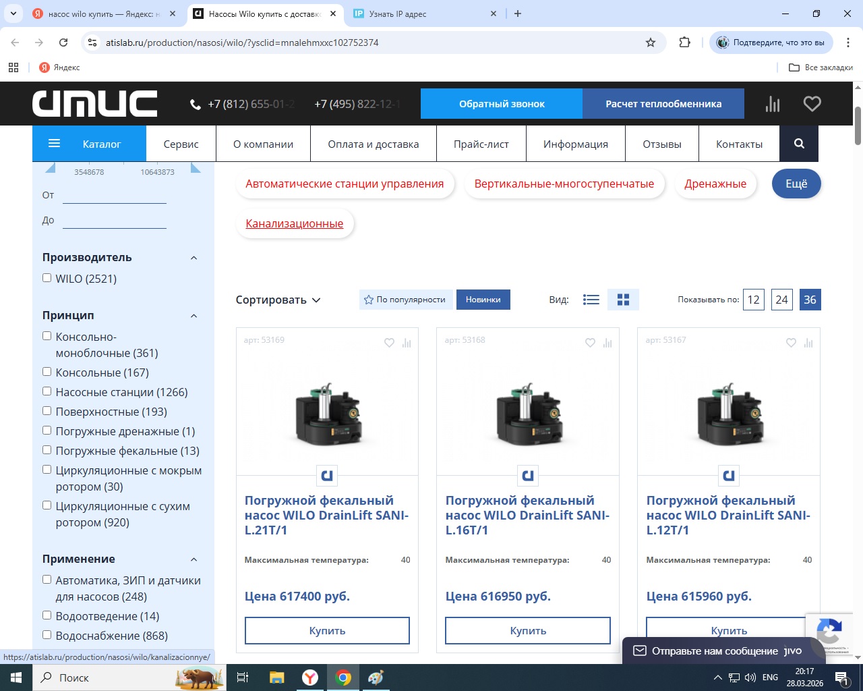863x691 pixels.
Task: Click the ATIS site logo
Action: coord(94,104)
